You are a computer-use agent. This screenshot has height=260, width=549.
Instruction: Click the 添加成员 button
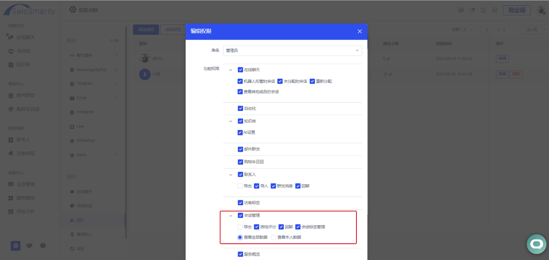click(x=146, y=30)
